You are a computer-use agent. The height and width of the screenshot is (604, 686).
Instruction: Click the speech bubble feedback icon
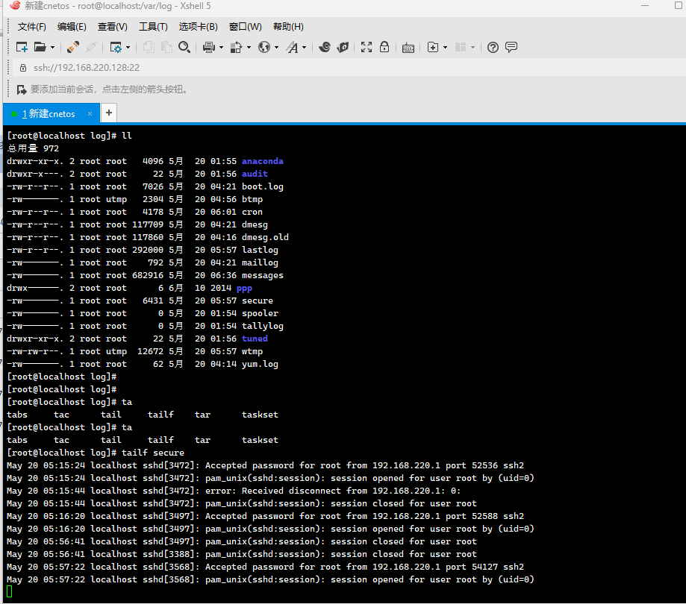[511, 47]
